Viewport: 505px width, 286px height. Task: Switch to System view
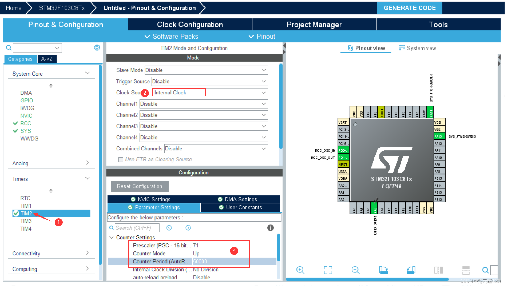coord(417,48)
